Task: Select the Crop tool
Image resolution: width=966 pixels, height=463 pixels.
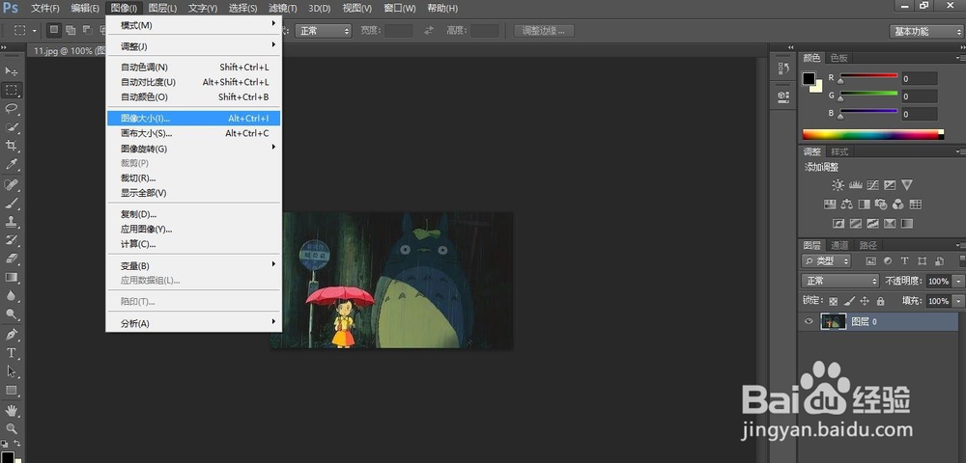Action: click(11, 146)
